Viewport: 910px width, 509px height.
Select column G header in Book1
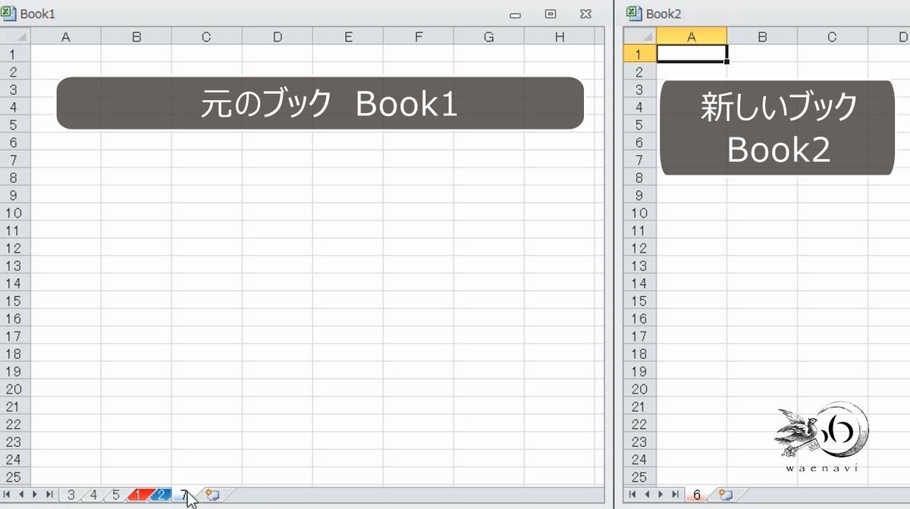tap(489, 36)
